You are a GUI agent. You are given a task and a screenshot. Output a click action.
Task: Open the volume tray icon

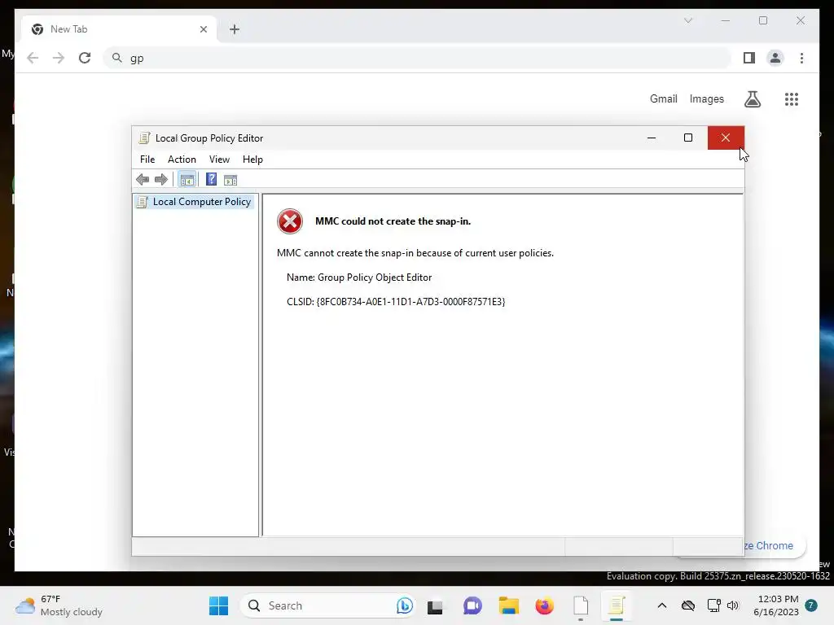coord(733,605)
